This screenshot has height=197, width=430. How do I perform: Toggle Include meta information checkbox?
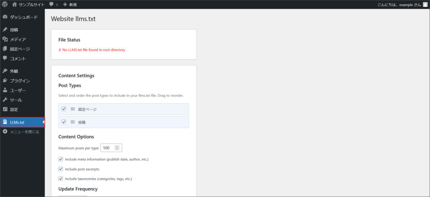click(61, 159)
